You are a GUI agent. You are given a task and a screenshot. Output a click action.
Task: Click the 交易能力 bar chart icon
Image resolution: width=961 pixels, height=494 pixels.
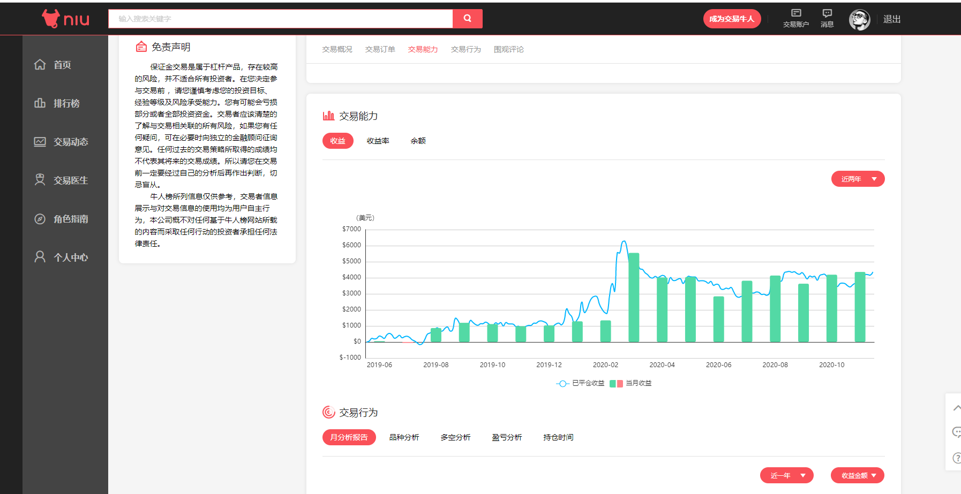[328, 116]
